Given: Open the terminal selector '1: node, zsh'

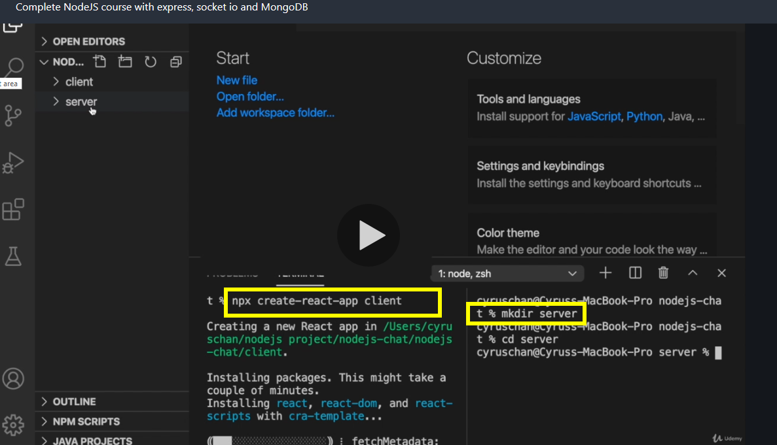Looking at the screenshot, I should pos(507,273).
